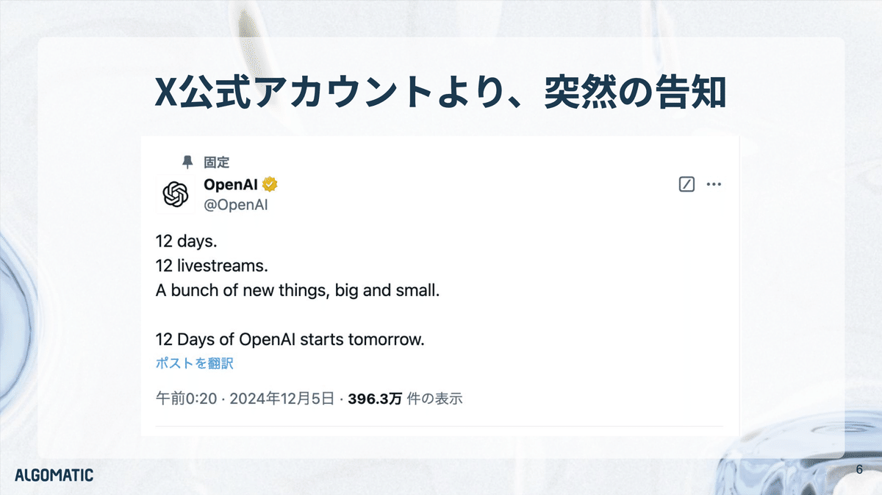The image size is (882, 495).
Task: Open the @OpenAI profile handle
Action: point(236,205)
